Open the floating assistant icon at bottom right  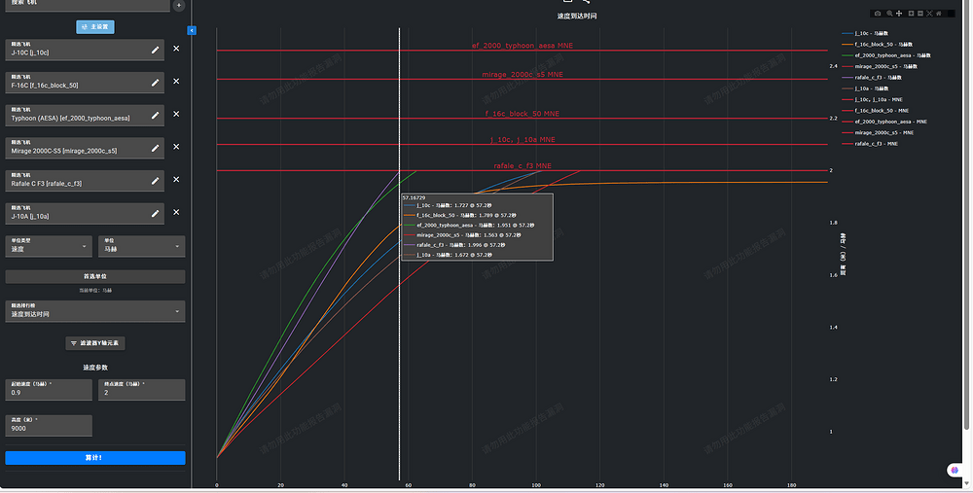click(955, 470)
